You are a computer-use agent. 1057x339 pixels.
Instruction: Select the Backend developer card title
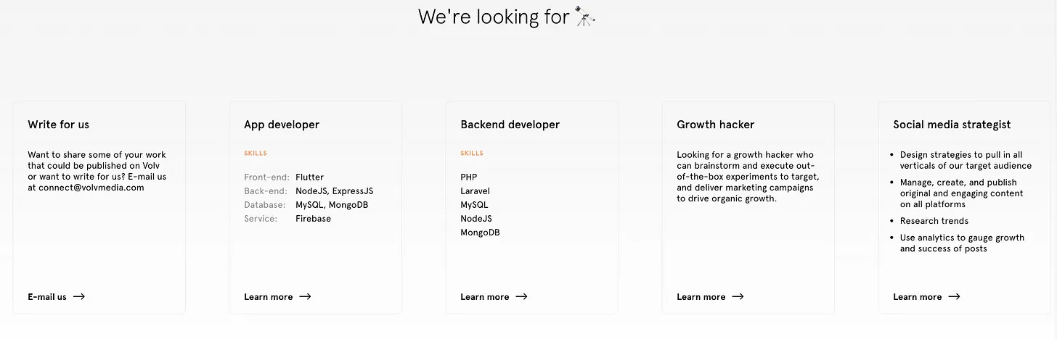coord(510,125)
